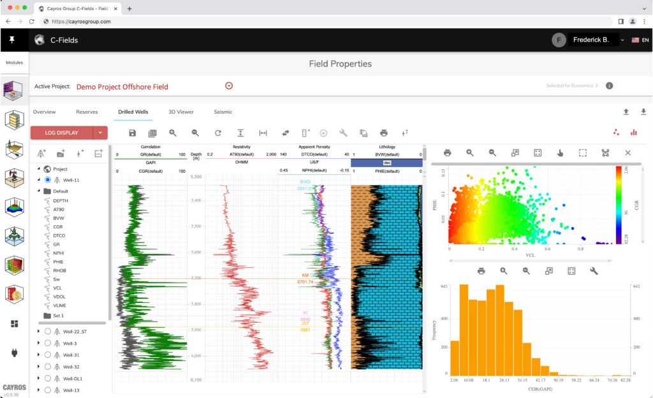
Task: Activate the pan hand tool on crossplot
Action: click(x=560, y=153)
